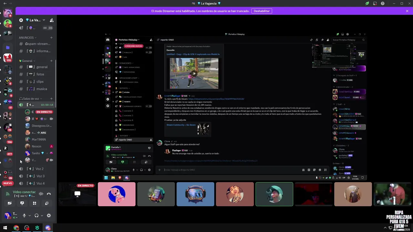Open Discord from the Windows taskbar
The height and width of the screenshot is (232, 413).
[x=48, y=228]
